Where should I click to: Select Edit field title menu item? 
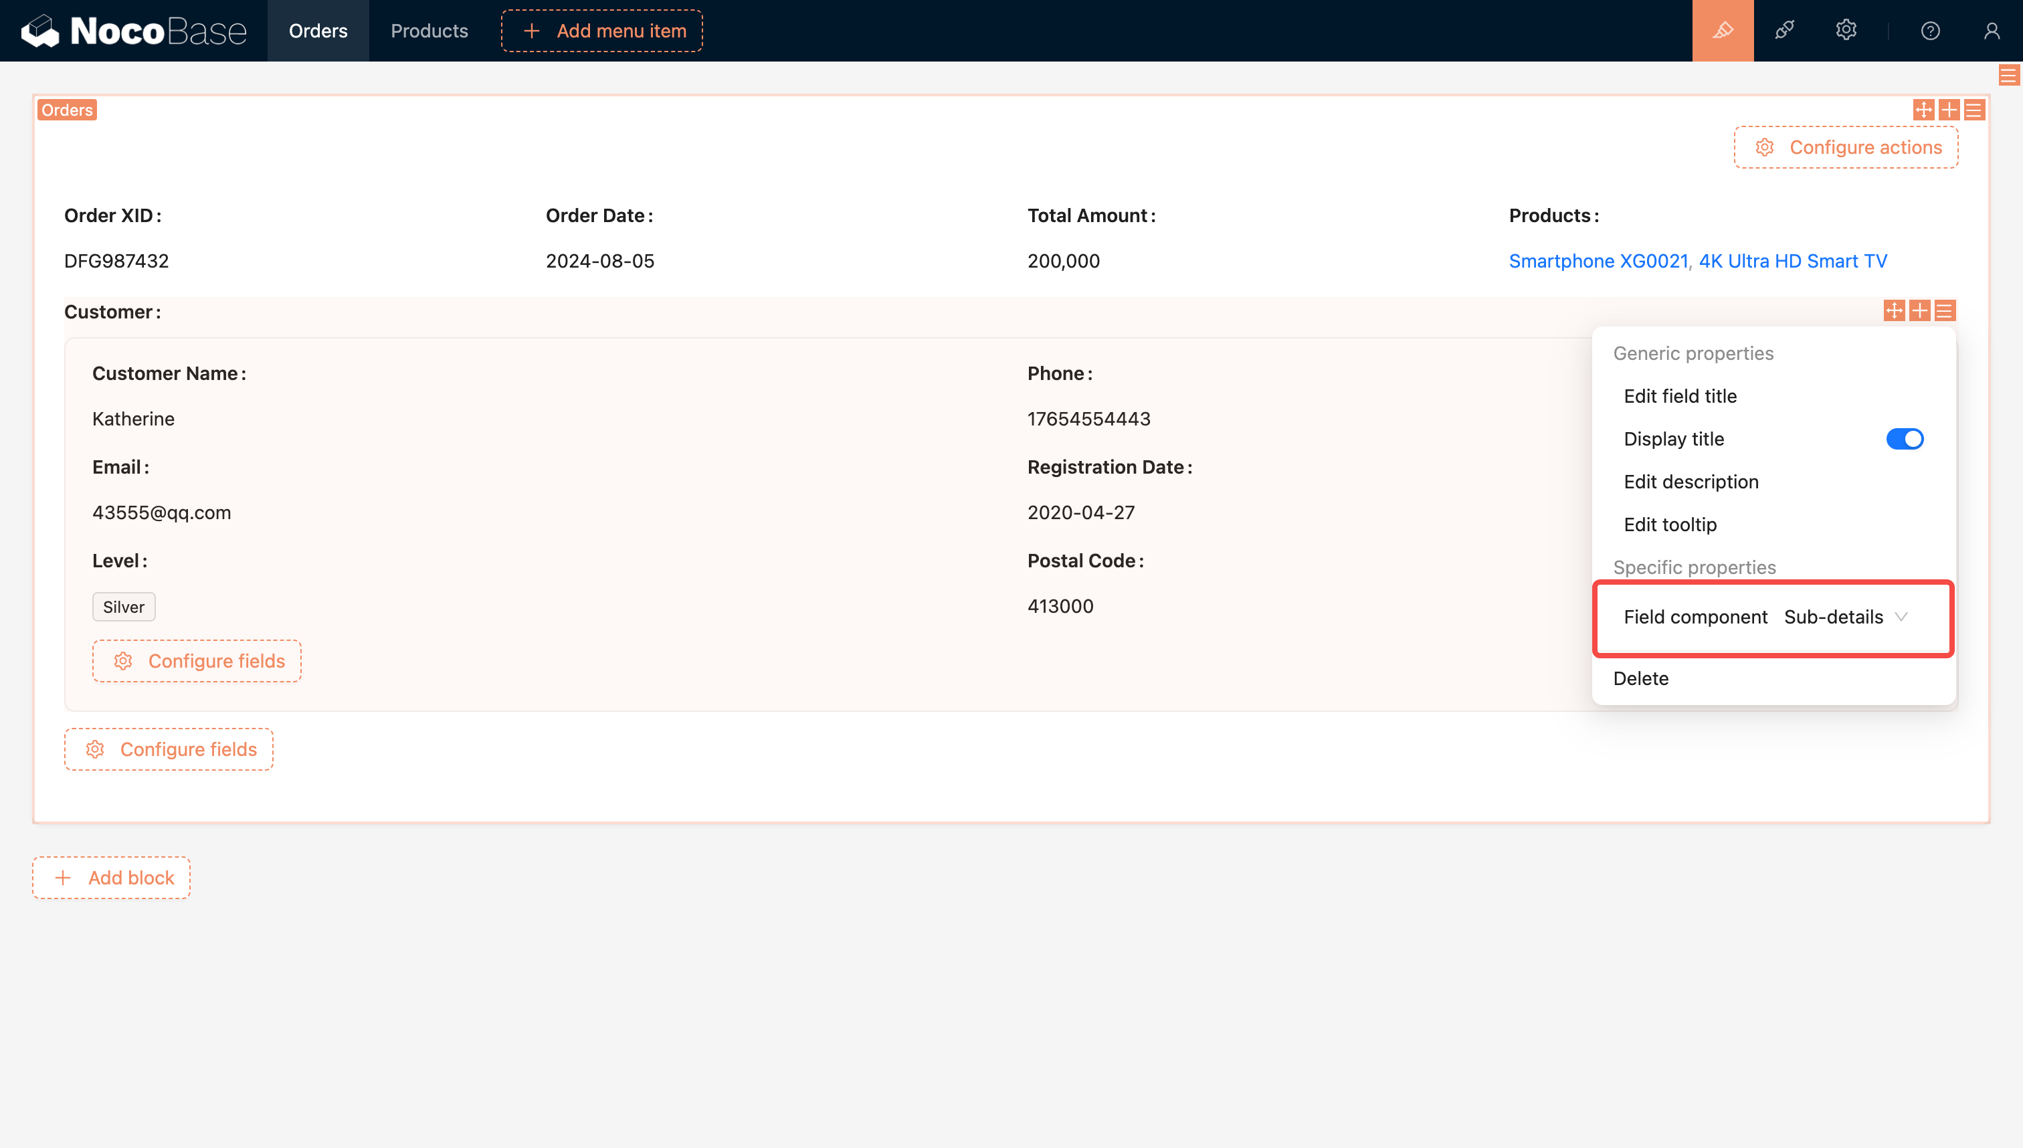(1679, 396)
